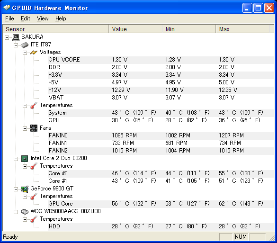Viewport: 277px width, 243px height.
Task: Select the HDD temperature row
Action: click(x=161, y=226)
